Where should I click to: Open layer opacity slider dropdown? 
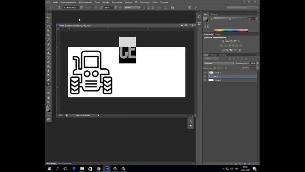(257, 63)
